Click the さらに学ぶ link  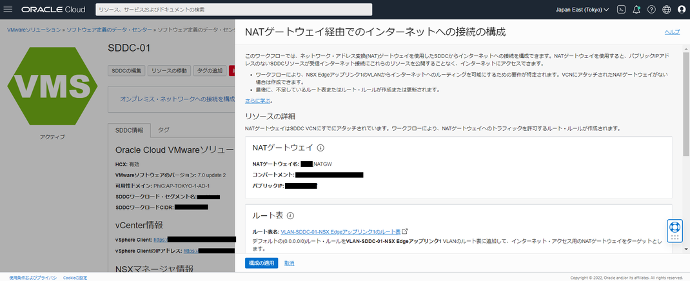tap(257, 101)
